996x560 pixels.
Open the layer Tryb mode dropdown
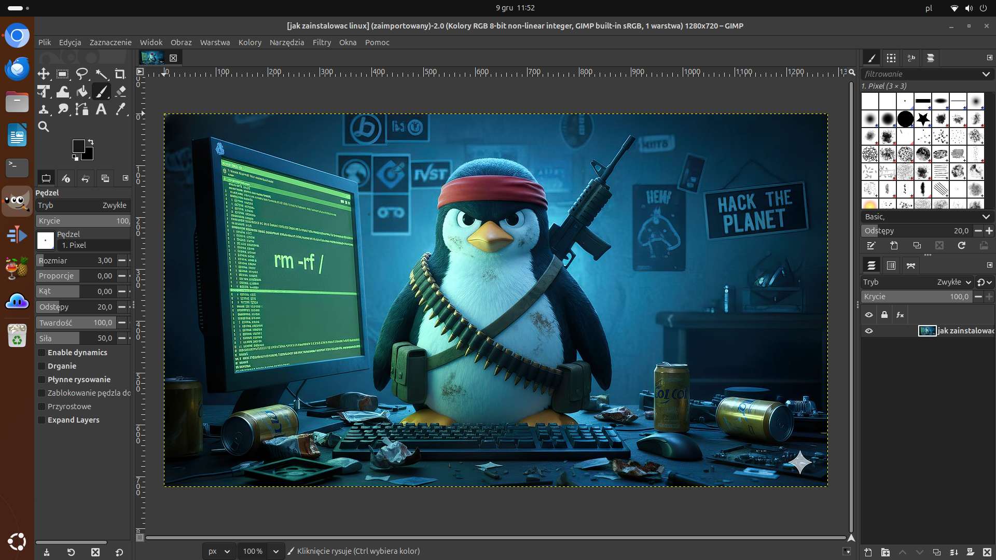(953, 282)
